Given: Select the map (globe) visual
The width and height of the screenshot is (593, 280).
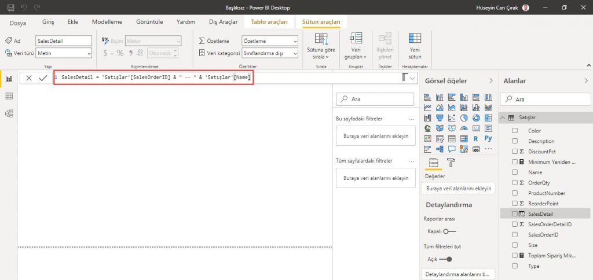Looking at the screenshot, I should pos(427,128).
